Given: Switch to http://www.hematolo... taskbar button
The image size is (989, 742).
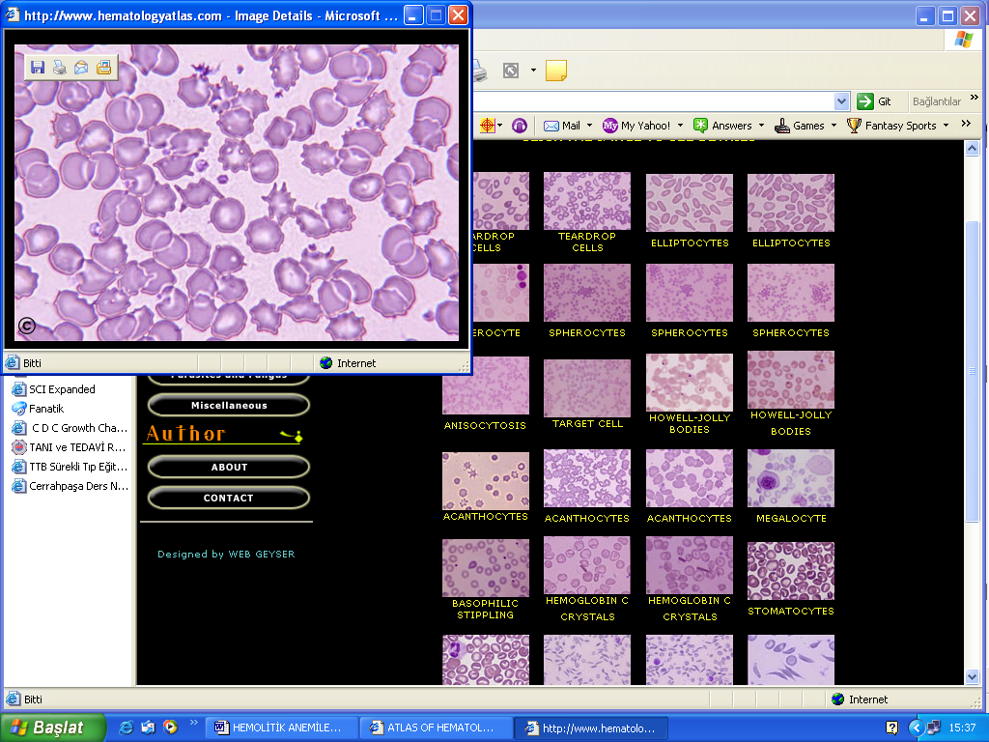Looking at the screenshot, I should click(590, 728).
